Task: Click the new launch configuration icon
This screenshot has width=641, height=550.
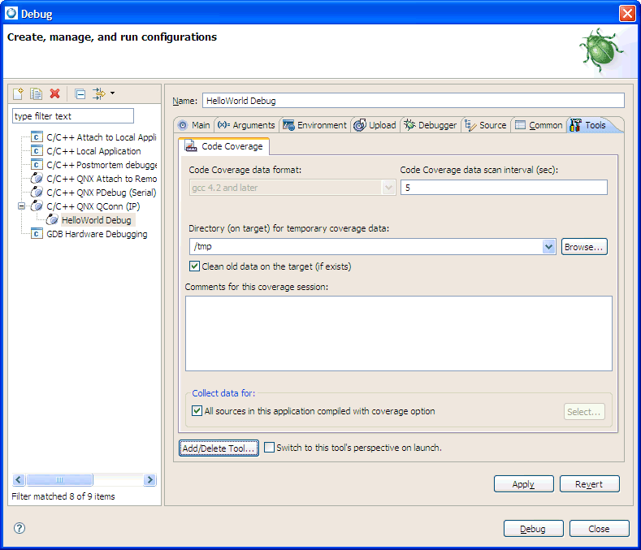Action: click(x=19, y=94)
